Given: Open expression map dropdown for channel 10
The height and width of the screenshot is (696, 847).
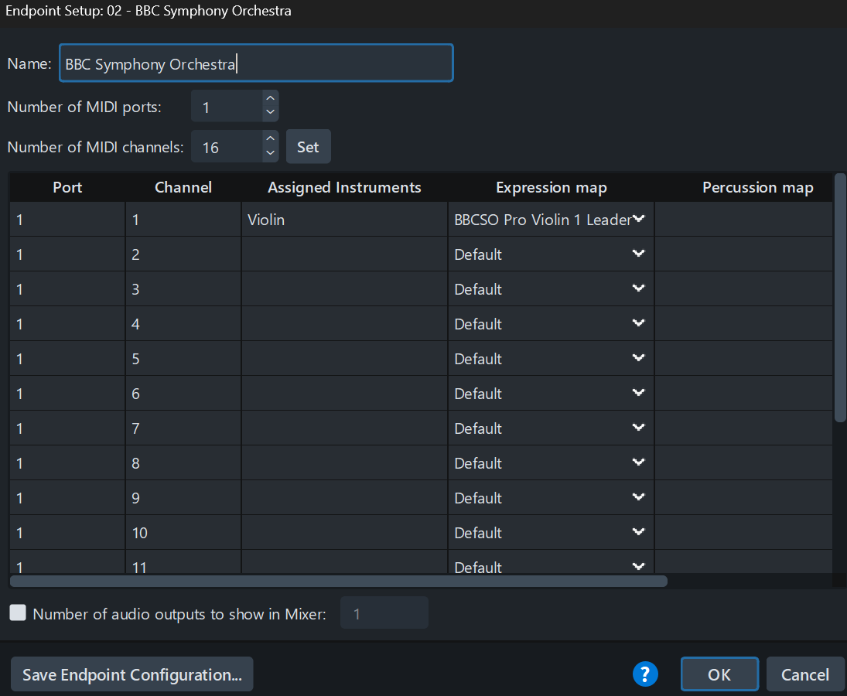Looking at the screenshot, I should (x=638, y=532).
